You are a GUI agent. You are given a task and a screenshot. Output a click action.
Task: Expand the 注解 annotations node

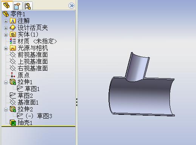tap(6, 21)
